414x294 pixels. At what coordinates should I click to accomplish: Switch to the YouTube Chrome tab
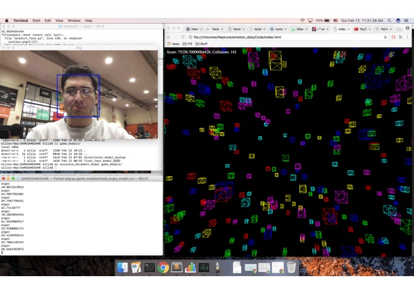362,29
